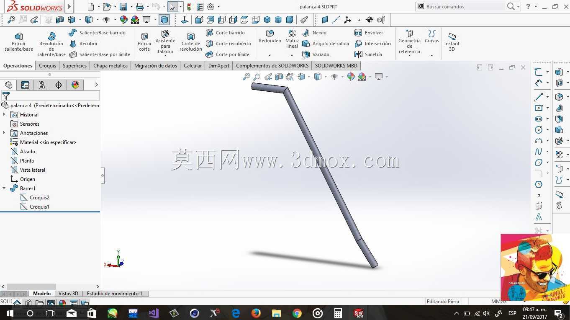
Task: Select the Redondeo fillet tool
Action: [x=270, y=37]
